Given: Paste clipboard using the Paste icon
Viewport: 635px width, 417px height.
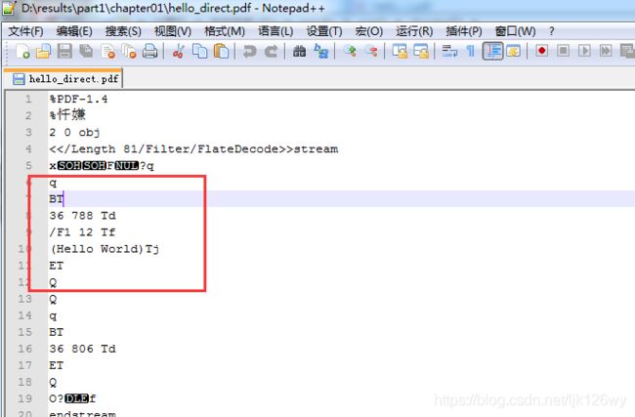Looking at the screenshot, I should [x=221, y=52].
